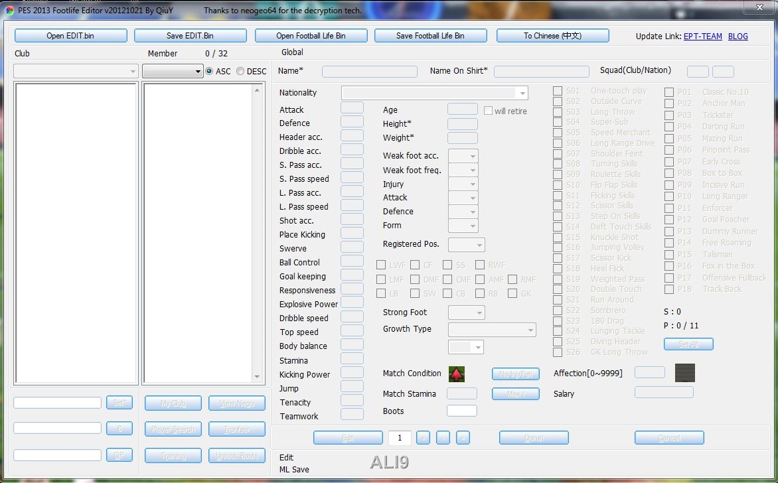Click the Max button by Match Stamina
The image size is (778, 483).
tap(516, 393)
